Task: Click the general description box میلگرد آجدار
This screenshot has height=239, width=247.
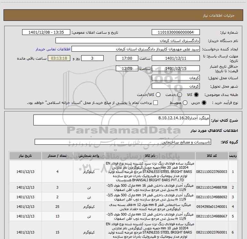Action: click(x=122, y=120)
